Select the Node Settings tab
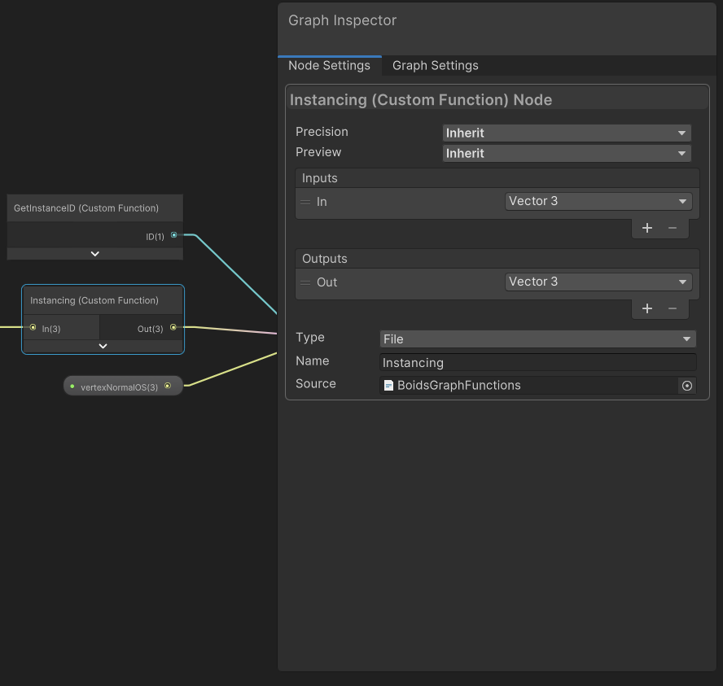 tap(329, 66)
